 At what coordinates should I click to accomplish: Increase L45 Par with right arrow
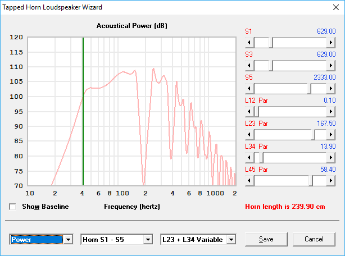coord(331,181)
